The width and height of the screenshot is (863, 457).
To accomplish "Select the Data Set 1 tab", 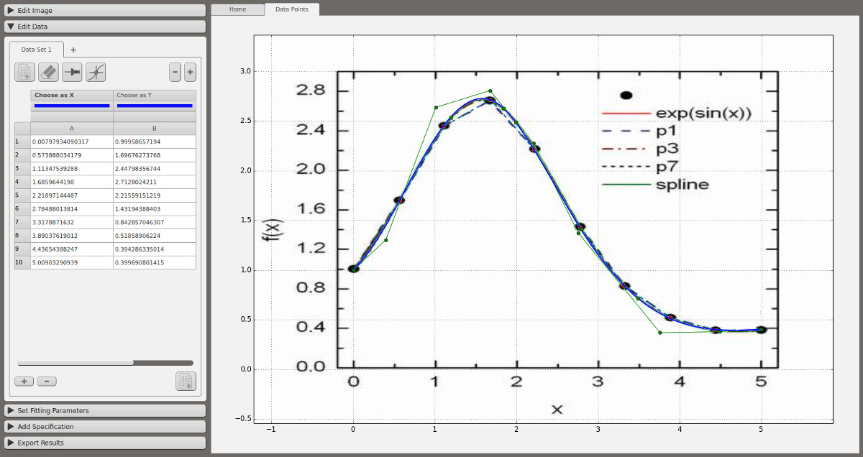I will pos(37,50).
